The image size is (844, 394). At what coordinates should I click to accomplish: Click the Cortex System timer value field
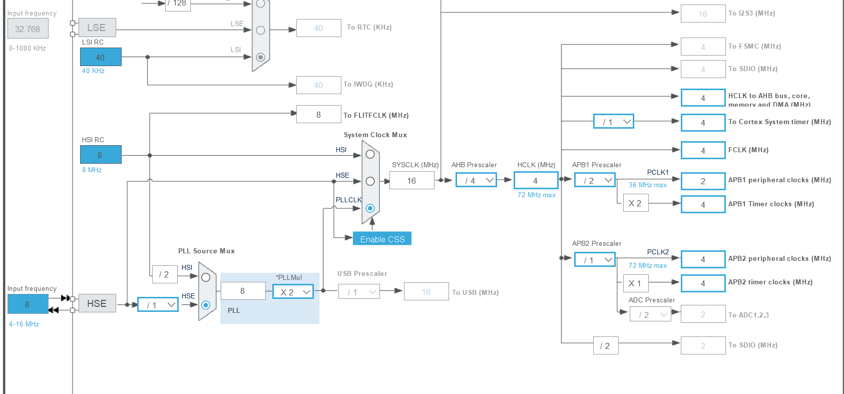pyautogui.click(x=703, y=122)
